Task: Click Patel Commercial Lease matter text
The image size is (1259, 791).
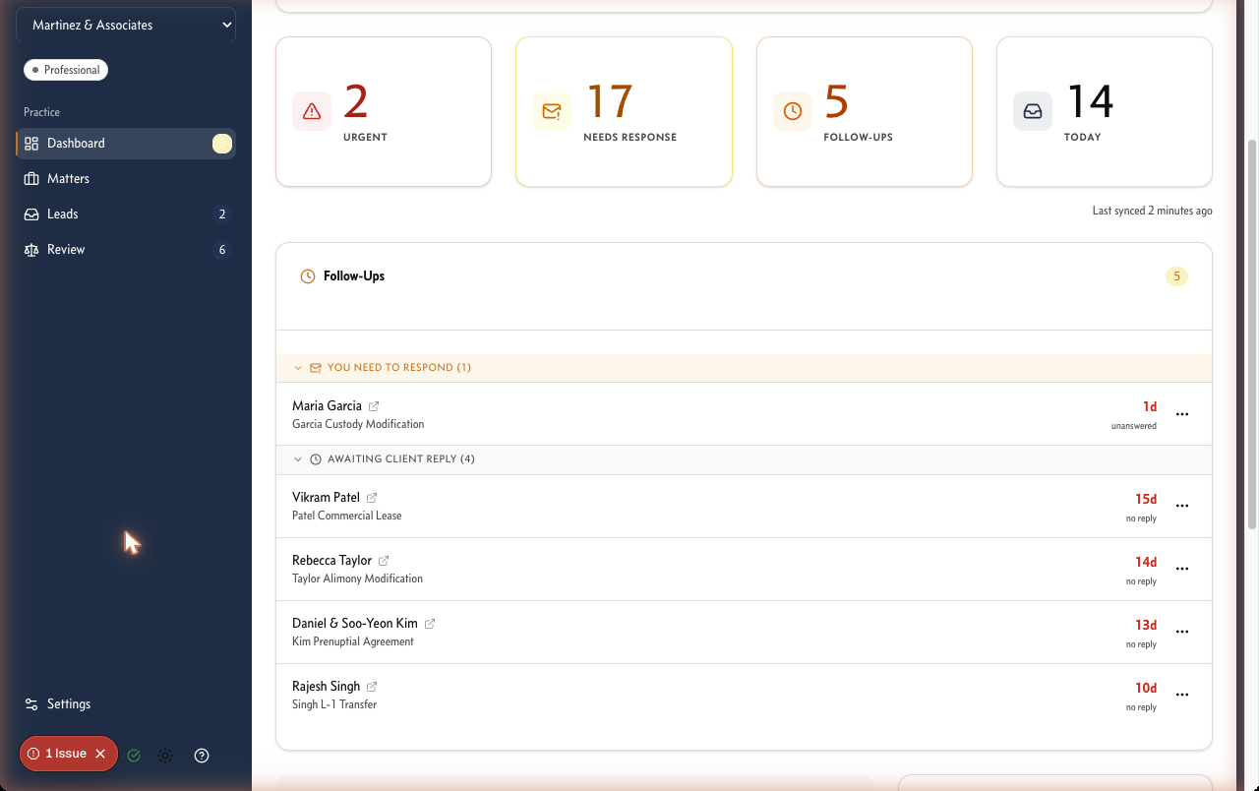Action: (347, 517)
